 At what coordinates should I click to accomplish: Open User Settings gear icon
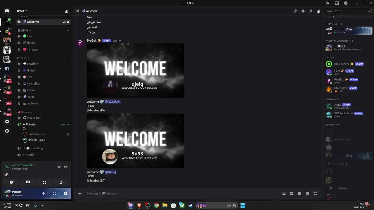pyautogui.click(x=66, y=193)
